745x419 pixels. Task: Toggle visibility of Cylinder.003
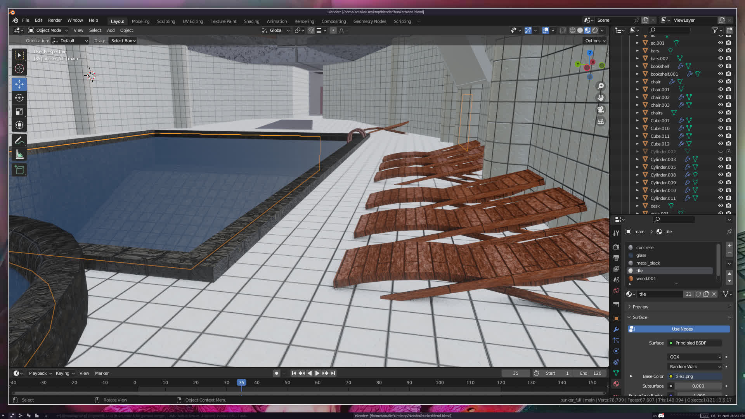click(x=721, y=159)
